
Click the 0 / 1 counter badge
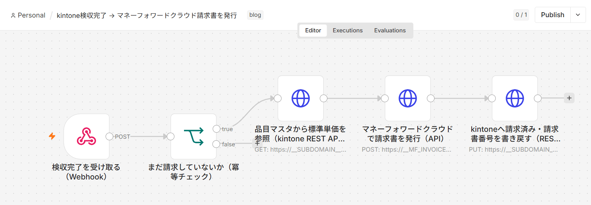(x=521, y=15)
